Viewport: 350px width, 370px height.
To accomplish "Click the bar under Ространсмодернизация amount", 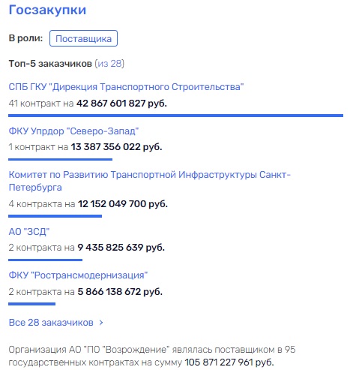I will 31,304.
